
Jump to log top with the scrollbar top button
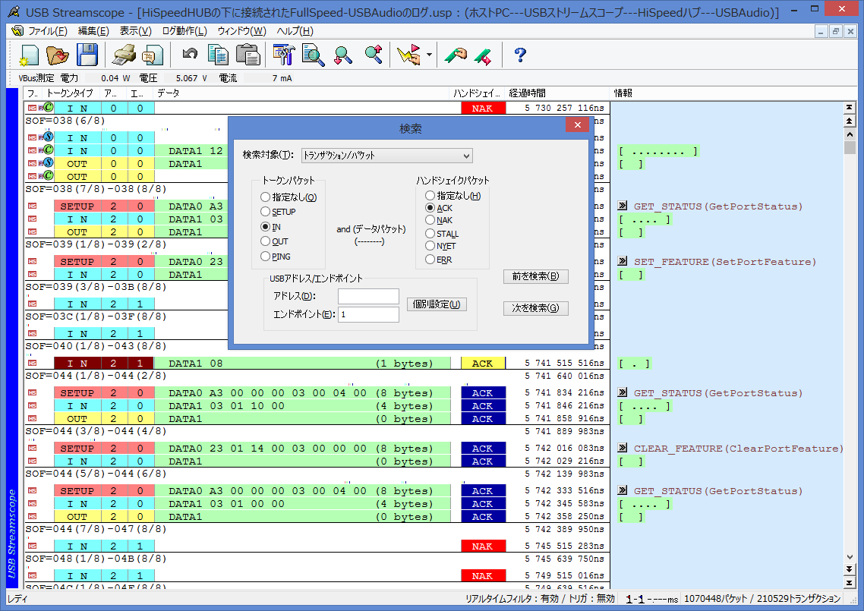click(849, 108)
